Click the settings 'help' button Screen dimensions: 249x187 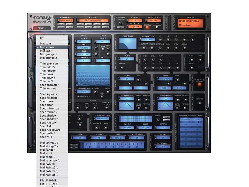pos(120,27)
